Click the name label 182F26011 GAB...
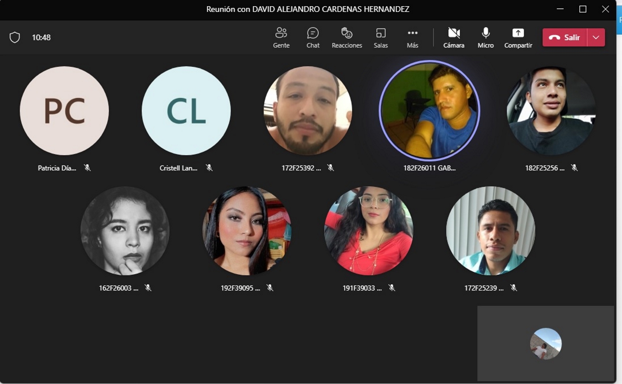 coord(430,168)
